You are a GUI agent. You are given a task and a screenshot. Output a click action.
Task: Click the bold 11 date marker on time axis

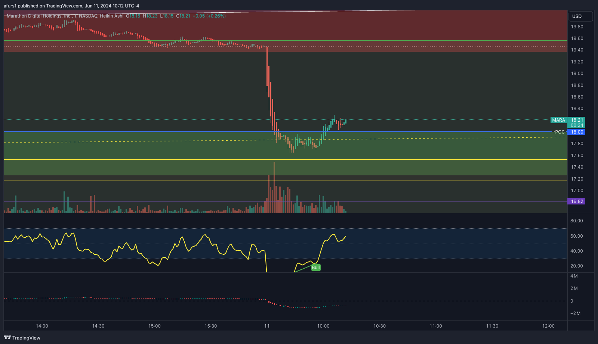[x=267, y=326]
